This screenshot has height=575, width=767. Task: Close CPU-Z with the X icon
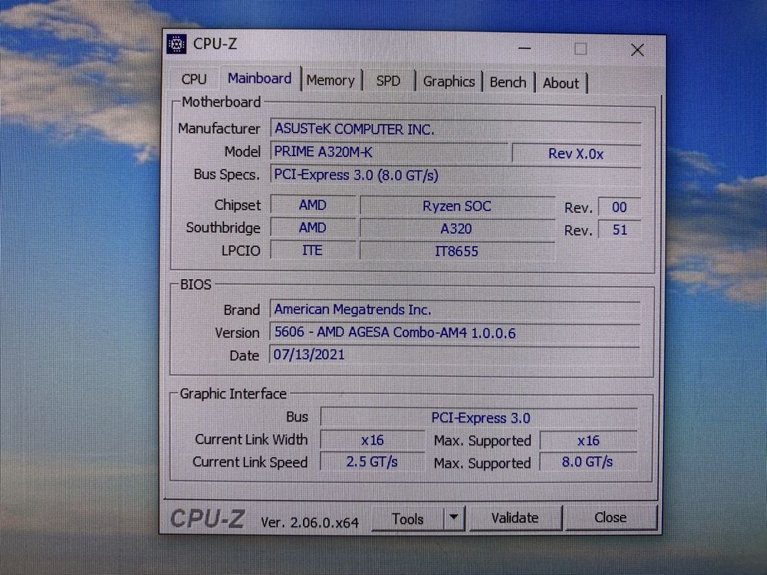637,50
